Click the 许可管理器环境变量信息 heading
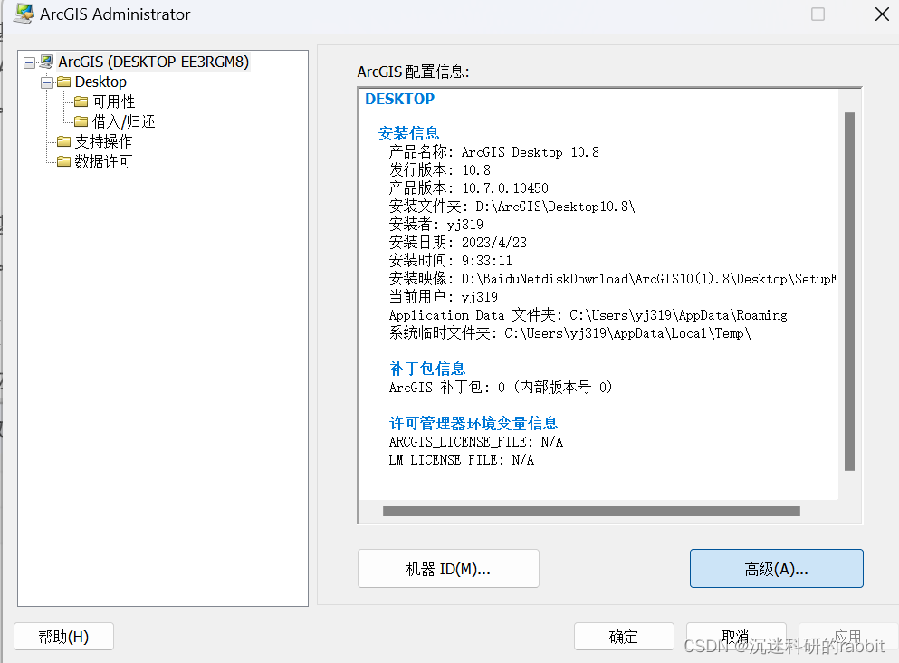The width and height of the screenshot is (899, 663). pyautogui.click(x=473, y=423)
